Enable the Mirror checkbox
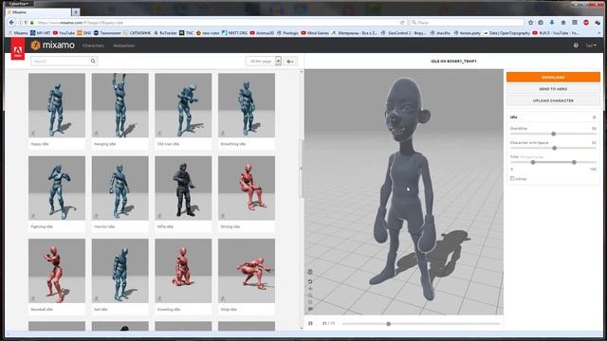The image size is (607, 341). (x=512, y=178)
